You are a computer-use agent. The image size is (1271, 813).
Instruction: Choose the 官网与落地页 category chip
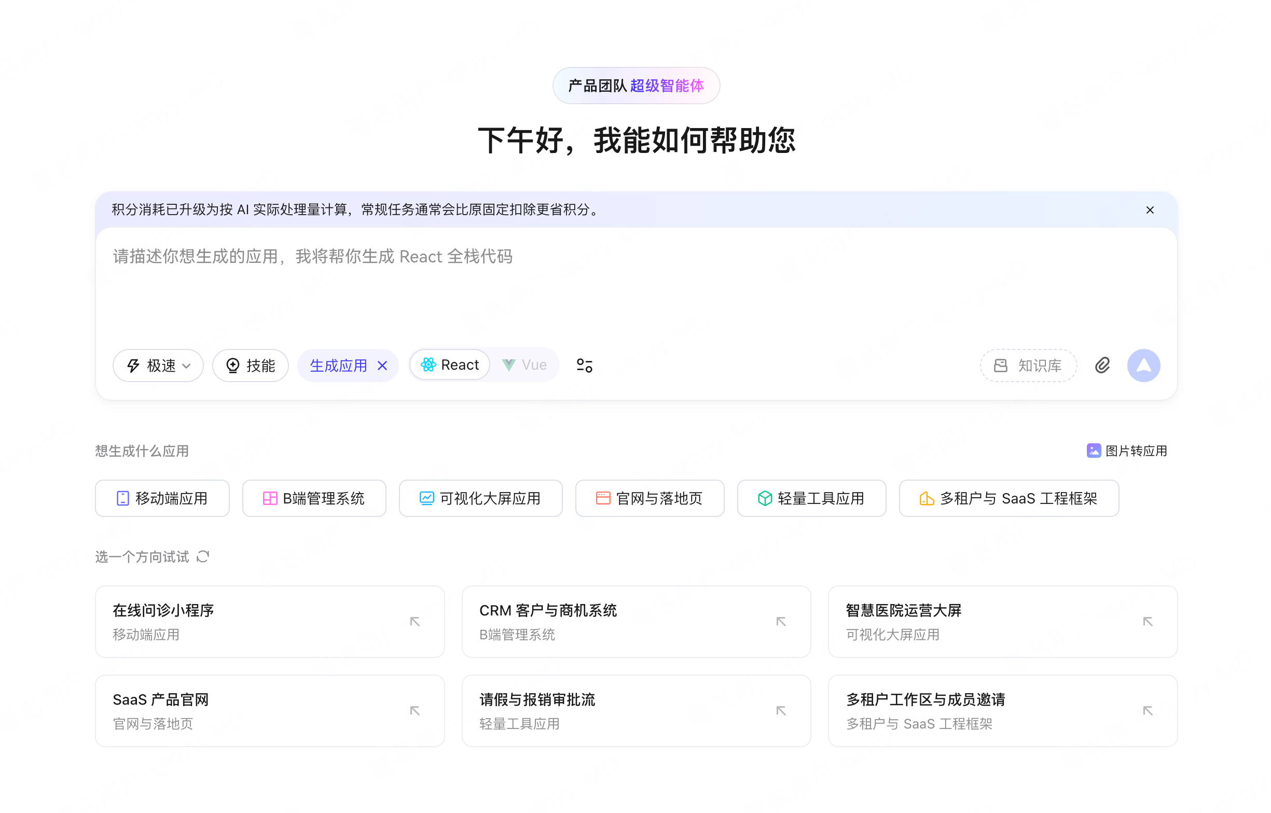tap(650, 498)
